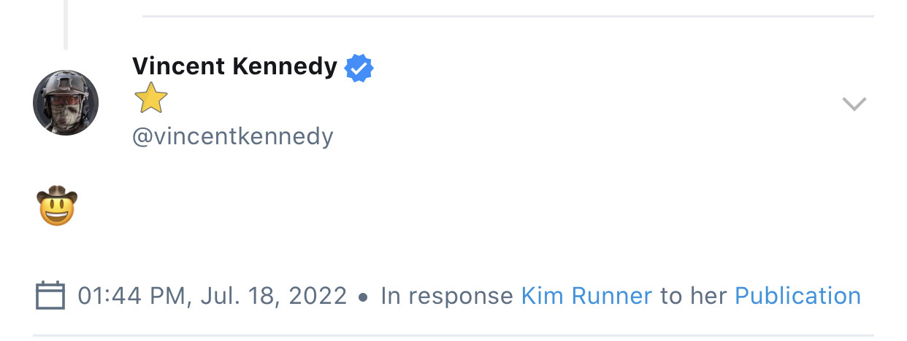Click the horizontal divider above the post
The image size is (907, 341).
508,16
